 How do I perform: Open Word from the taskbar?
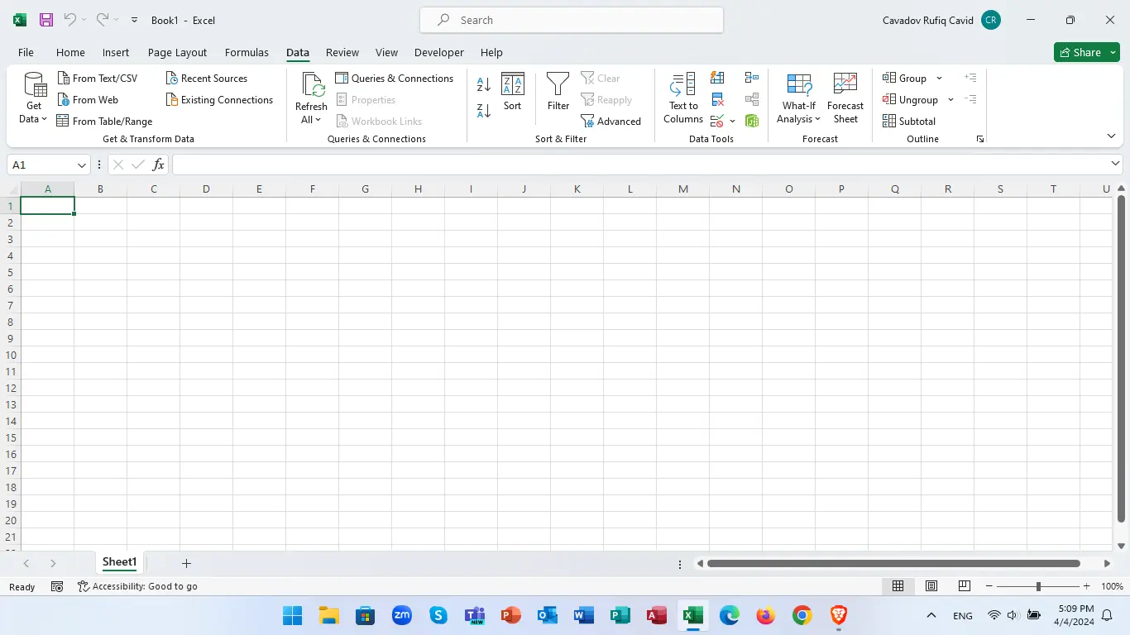coord(584,615)
